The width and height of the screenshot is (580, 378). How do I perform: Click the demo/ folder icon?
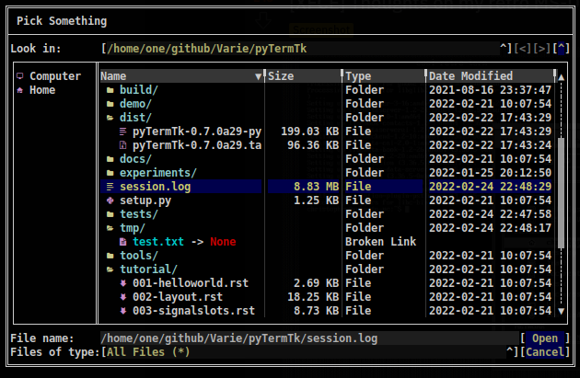(x=110, y=104)
